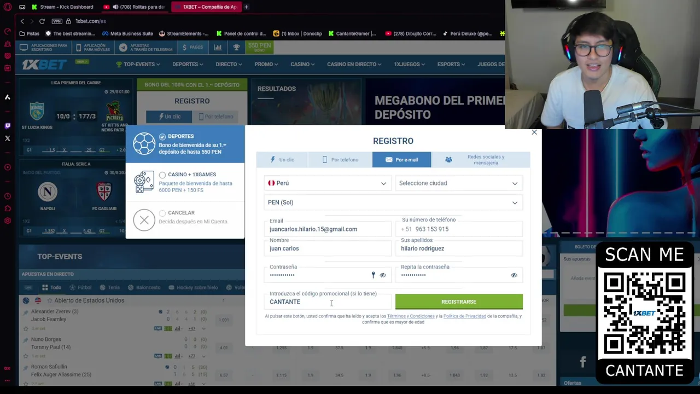
Task: Open the StreamElements bookmark
Action: (x=184, y=34)
